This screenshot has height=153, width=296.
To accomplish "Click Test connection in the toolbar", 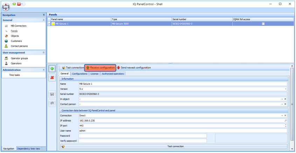I will (73, 68).
